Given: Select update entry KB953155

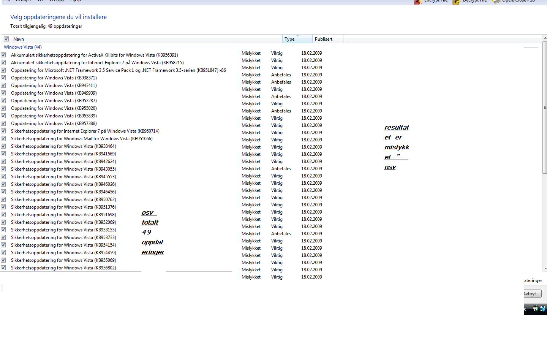Looking at the screenshot, I should click(x=63, y=230).
